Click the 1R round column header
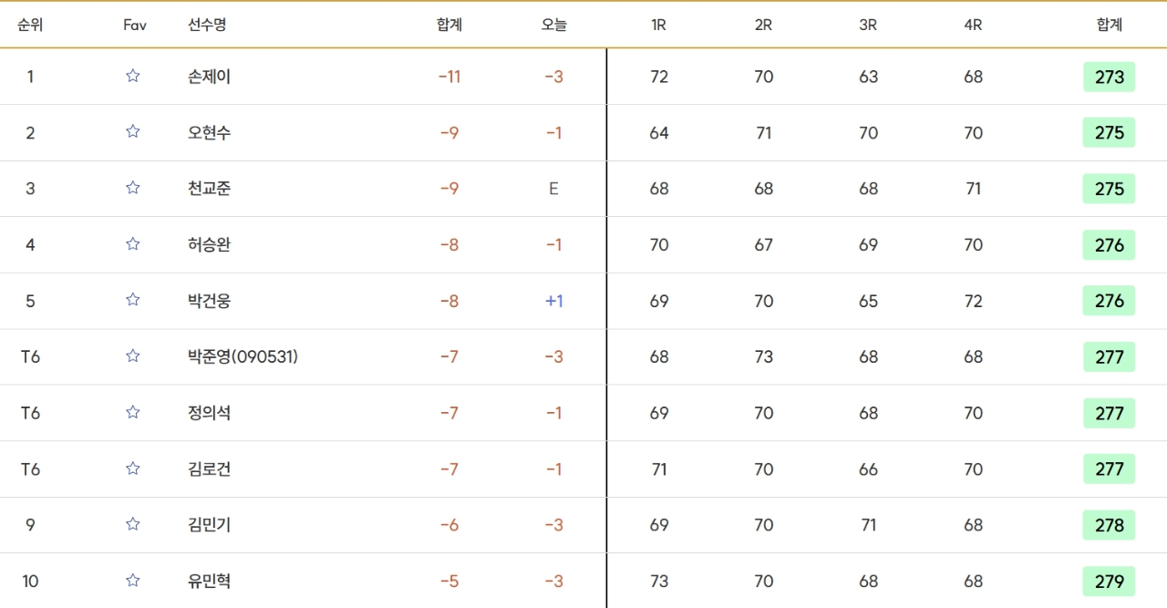The width and height of the screenshot is (1167, 608). 658,26
